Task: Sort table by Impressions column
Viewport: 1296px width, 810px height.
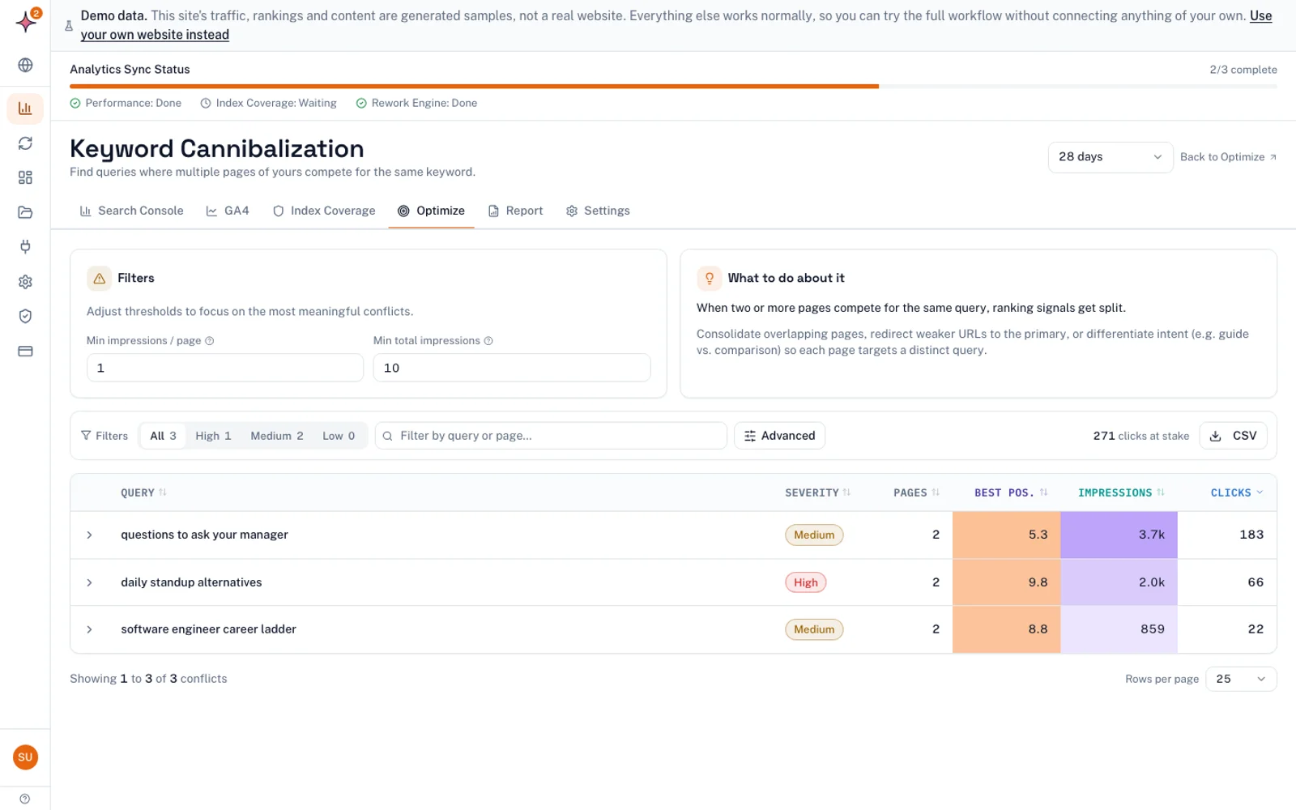Action: coord(1121,492)
